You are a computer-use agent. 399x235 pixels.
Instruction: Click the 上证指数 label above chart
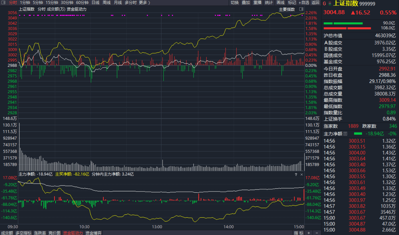click(26, 9)
